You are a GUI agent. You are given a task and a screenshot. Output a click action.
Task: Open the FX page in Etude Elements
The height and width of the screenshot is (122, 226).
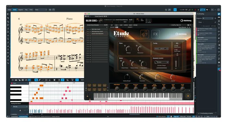click(155, 34)
